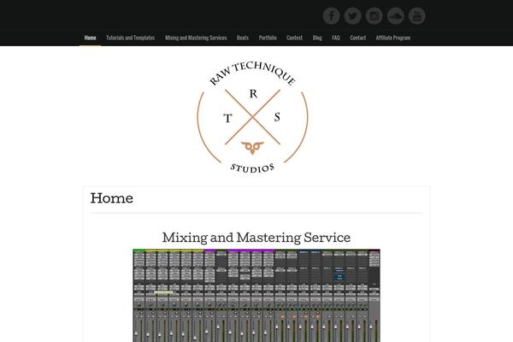Open the SoundCloud social icon
The image size is (513, 342).
pos(396,15)
